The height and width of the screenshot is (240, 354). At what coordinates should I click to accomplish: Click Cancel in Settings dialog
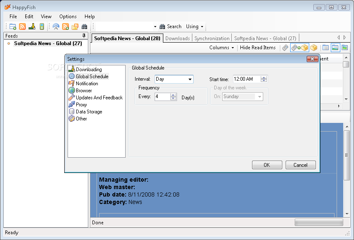301,165
